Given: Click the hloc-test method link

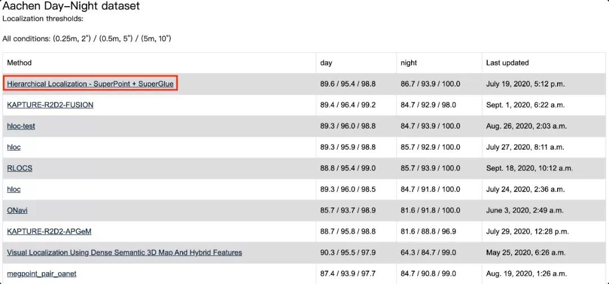Looking at the screenshot, I should 21,126.
